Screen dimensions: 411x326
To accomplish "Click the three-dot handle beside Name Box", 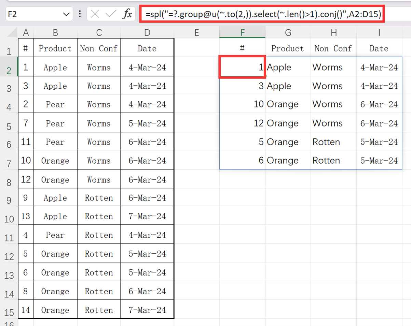I will pos(80,14).
